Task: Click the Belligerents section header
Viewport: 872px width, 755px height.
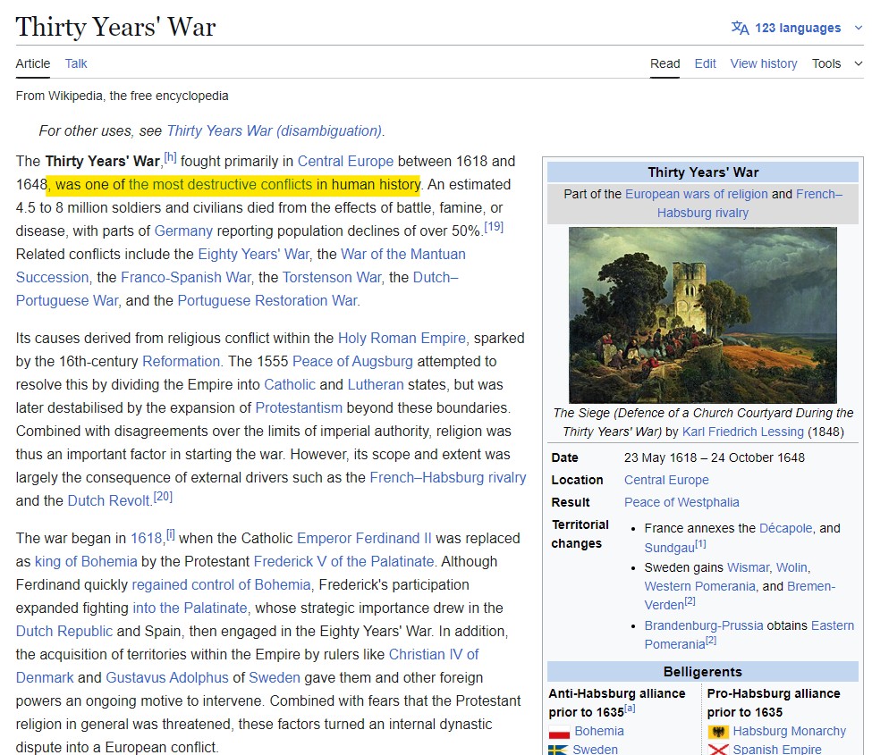Action: (702, 672)
